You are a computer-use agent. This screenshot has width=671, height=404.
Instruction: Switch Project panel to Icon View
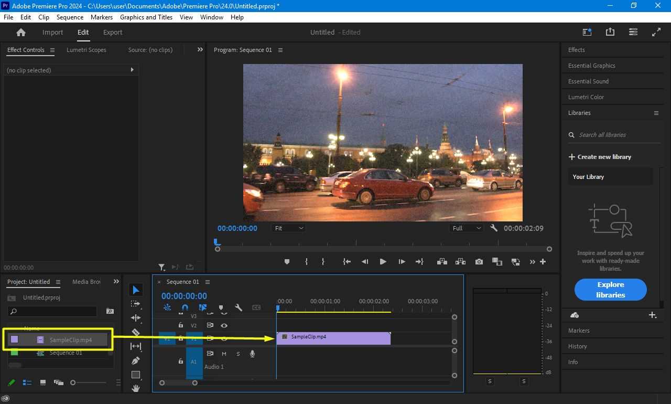click(43, 382)
